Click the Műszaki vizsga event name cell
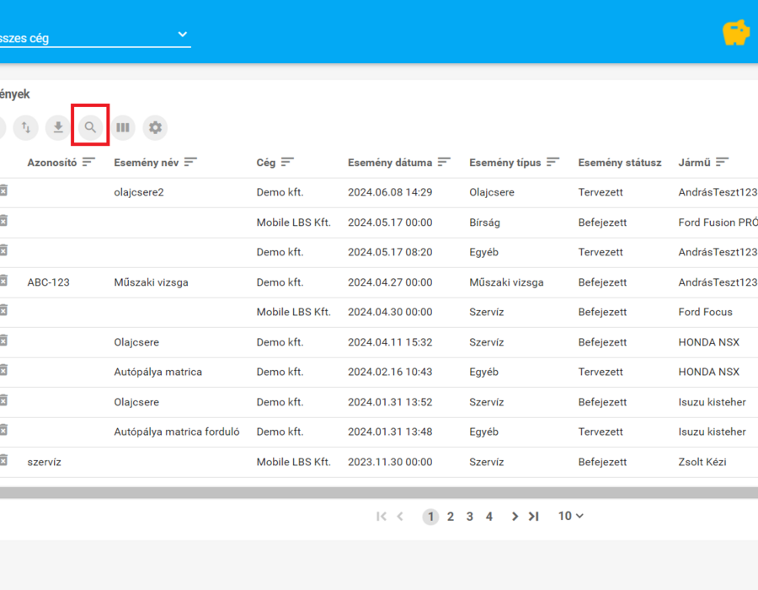This screenshot has width=758, height=590. click(152, 282)
